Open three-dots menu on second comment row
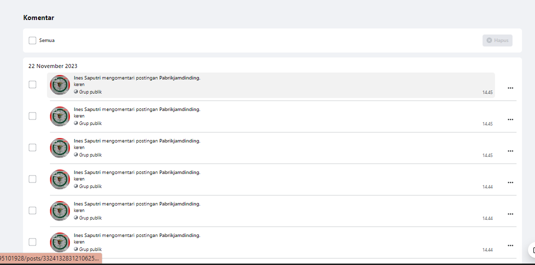 [x=510, y=119]
